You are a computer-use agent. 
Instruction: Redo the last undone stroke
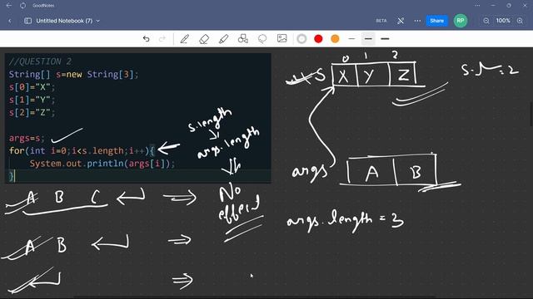[162, 39]
